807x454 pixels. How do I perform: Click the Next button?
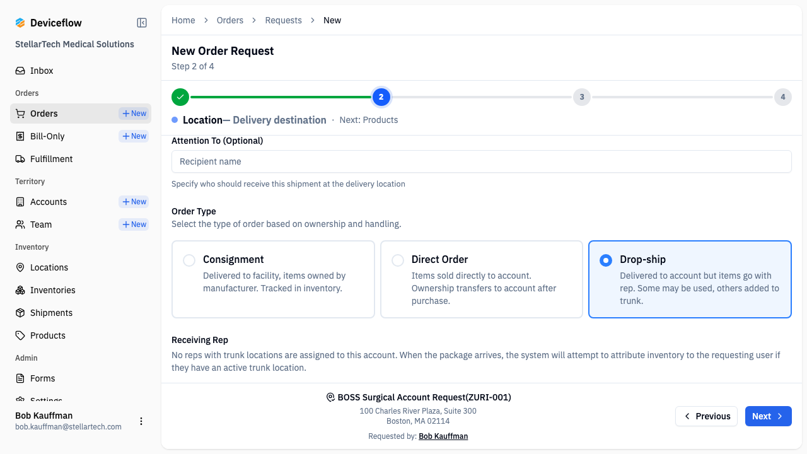(769, 416)
